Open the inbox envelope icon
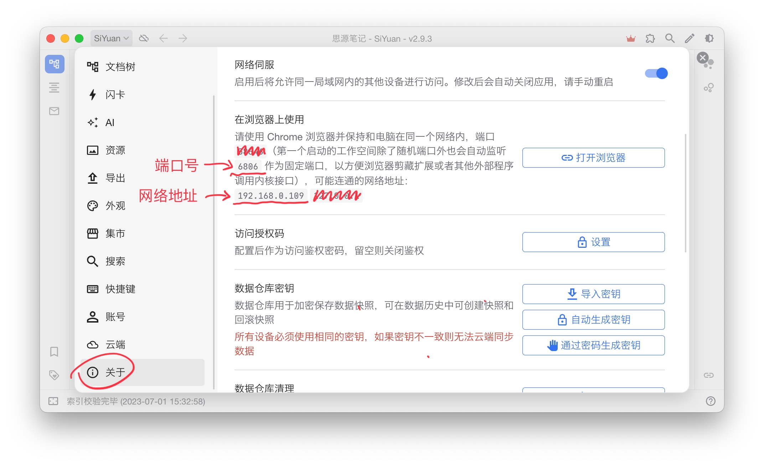Image resolution: width=764 pixels, height=465 pixels. (54, 111)
